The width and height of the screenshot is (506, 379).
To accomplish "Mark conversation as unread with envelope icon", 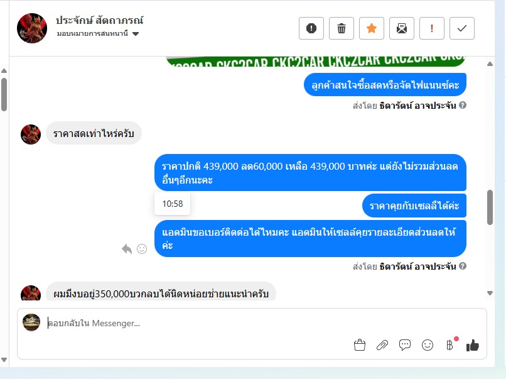I will [x=401, y=28].
